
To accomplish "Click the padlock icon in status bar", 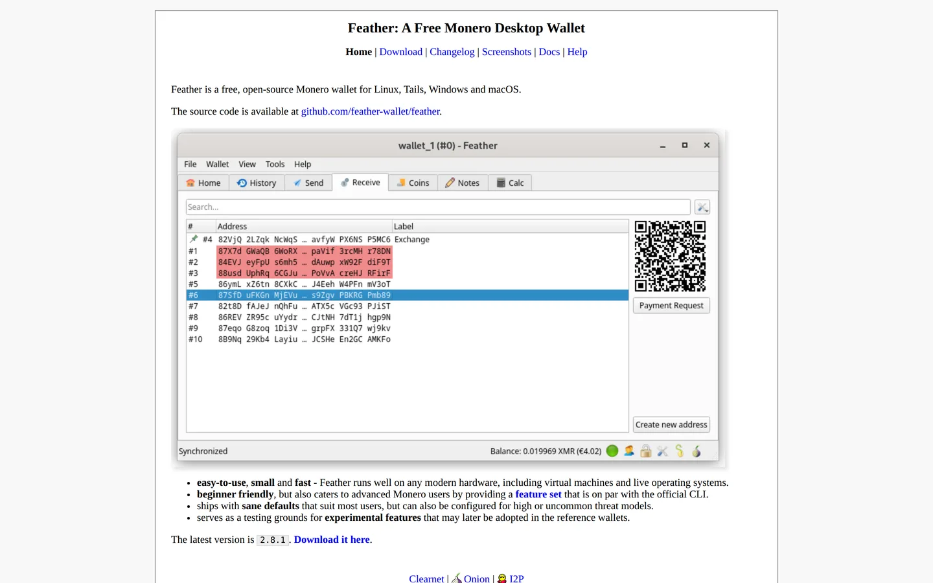I will [x=646, y=451].
